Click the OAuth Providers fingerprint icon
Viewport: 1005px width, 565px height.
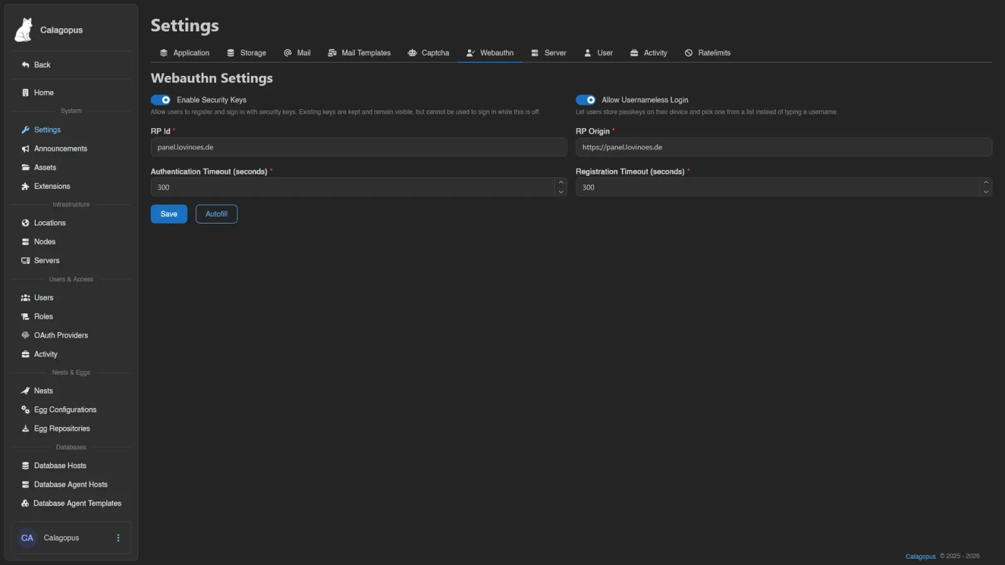pyautogui.click(x=26, y=335)
